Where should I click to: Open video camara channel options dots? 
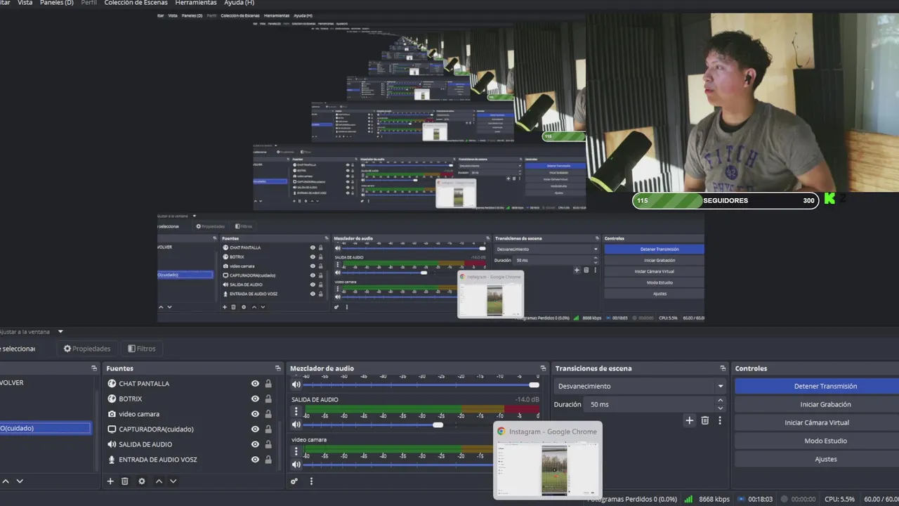[296, 452]
